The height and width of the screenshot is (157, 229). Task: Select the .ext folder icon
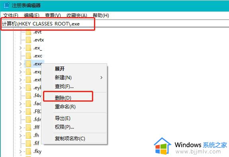click(x=29, y=80)
